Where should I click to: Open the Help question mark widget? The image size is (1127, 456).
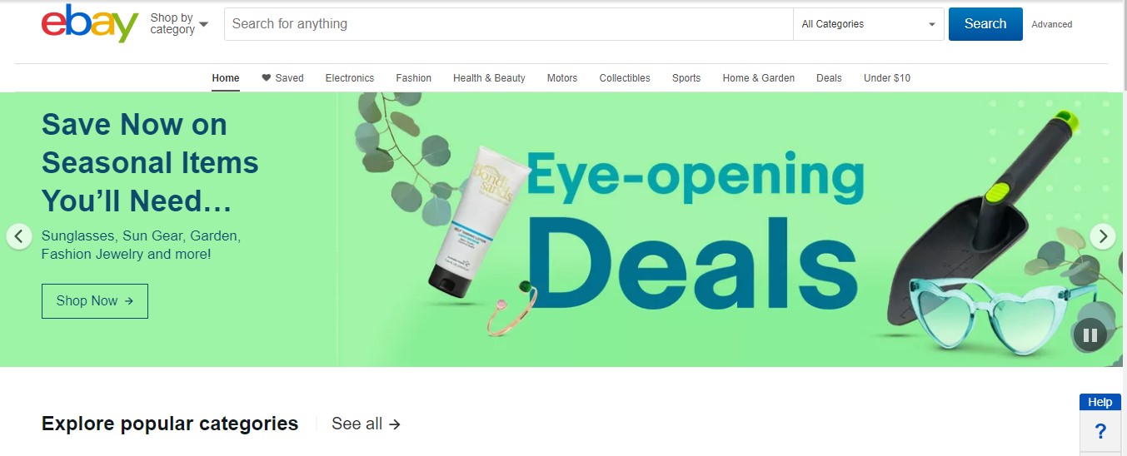pos(1100,432)
